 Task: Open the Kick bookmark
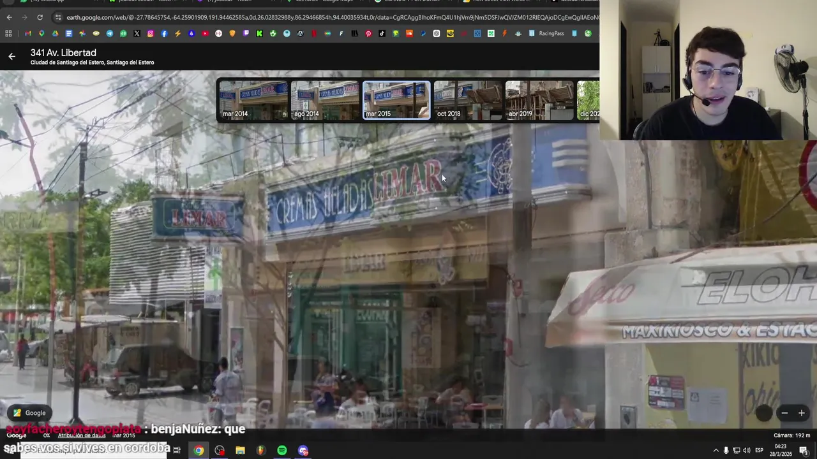[x=259, y=33]
